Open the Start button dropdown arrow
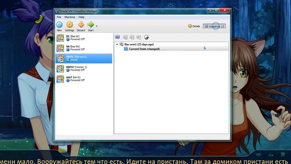The image size is (291, 164). point(97,26)
